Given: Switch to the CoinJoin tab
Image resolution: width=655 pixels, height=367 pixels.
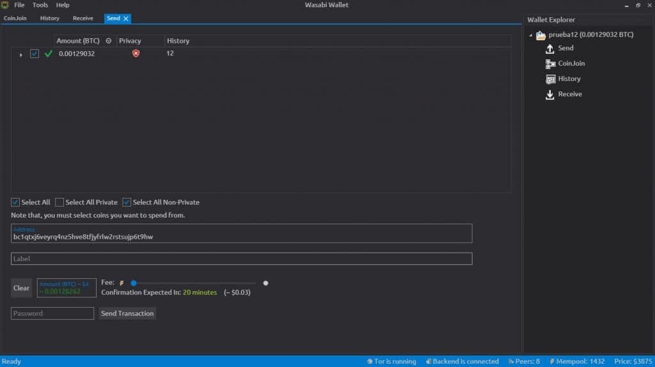Looking at the screenshot, I should pyautogui.click(x=15, y=19).
